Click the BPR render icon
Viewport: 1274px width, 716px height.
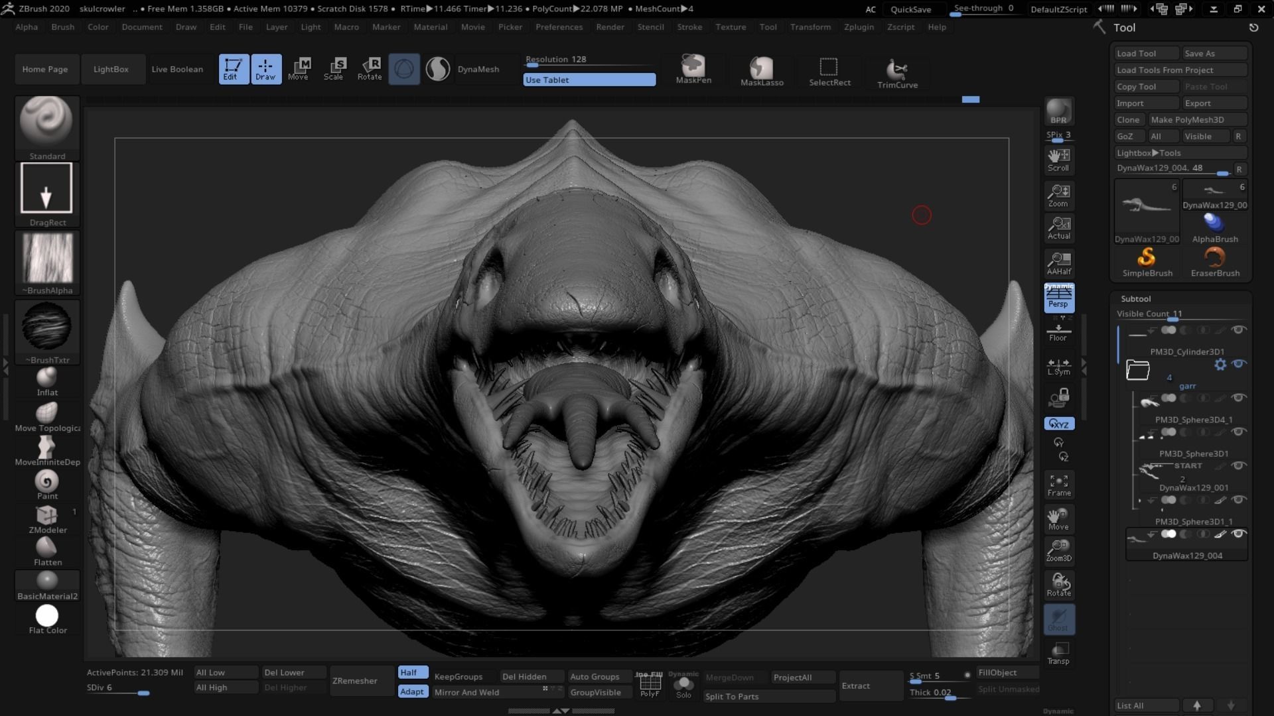1058,109
